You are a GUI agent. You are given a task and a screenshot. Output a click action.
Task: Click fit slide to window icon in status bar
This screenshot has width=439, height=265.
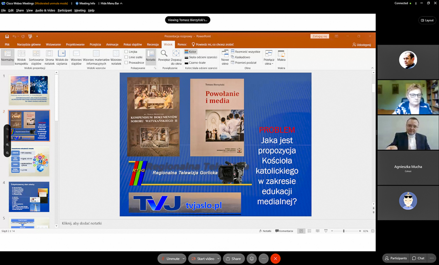tap(373, 231)
